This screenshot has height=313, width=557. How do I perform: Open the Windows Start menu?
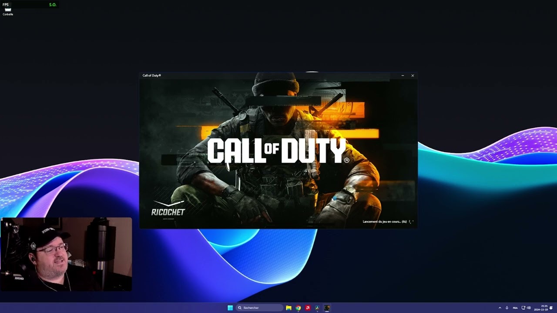click(230, 308)
